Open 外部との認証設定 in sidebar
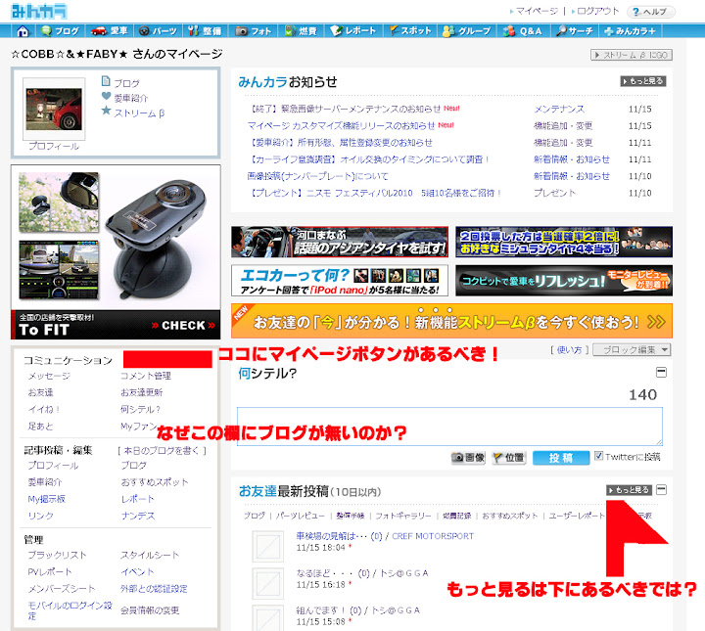The height and width of the screenshot is (631, 705). click(154, 589)
